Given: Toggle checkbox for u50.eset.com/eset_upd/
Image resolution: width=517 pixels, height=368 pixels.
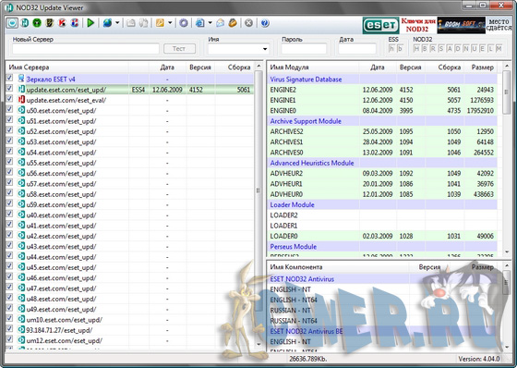Looking at the screenshot, I should (x=9, y=109).
